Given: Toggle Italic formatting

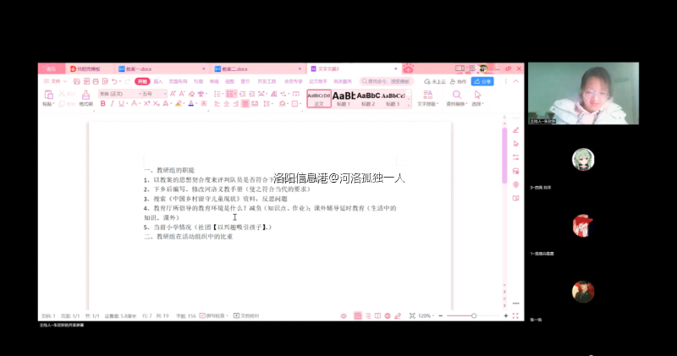Looking at the screenshot, I should coord(113,103).
